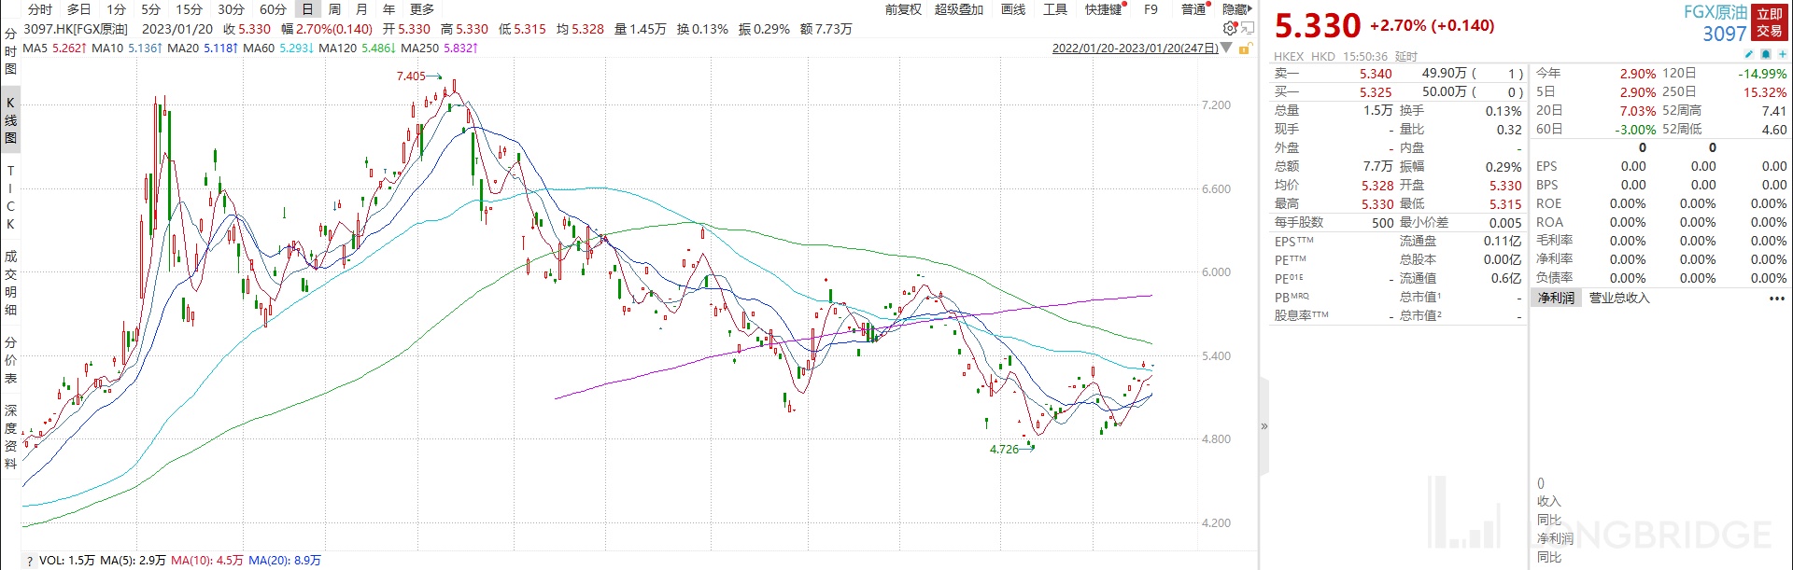Open 分价表 vertical sidebar tab
The height and width of the screenshot is (570, 1793).
[10, 360]
